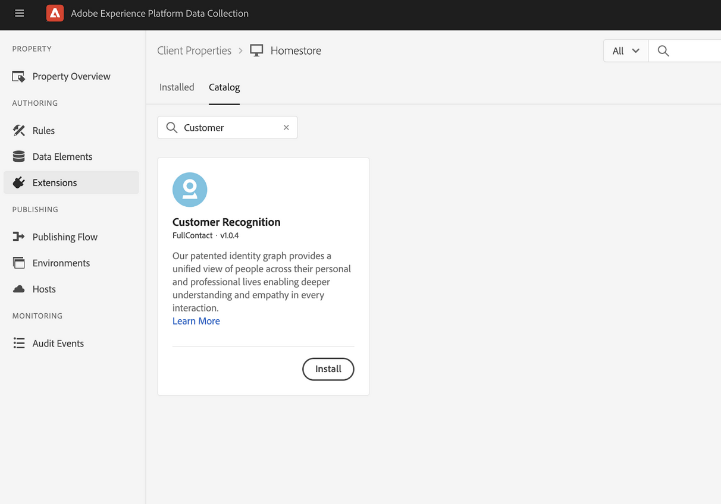The image size is (721, 504).
Task: Select Extensions in the sidebar
Action: (x=71, y=182)
